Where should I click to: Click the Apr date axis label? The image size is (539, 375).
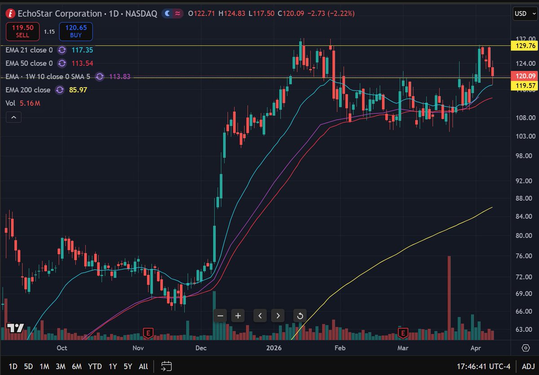[x=476, y=348]
